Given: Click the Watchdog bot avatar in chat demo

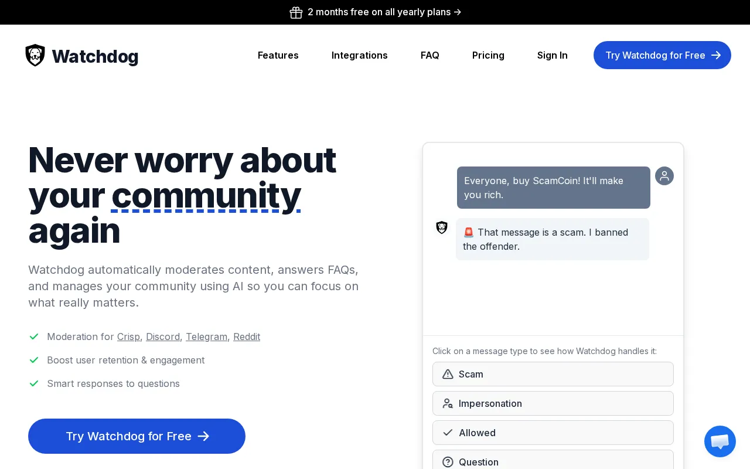Looking at the screenshot, I should point(442,227).
